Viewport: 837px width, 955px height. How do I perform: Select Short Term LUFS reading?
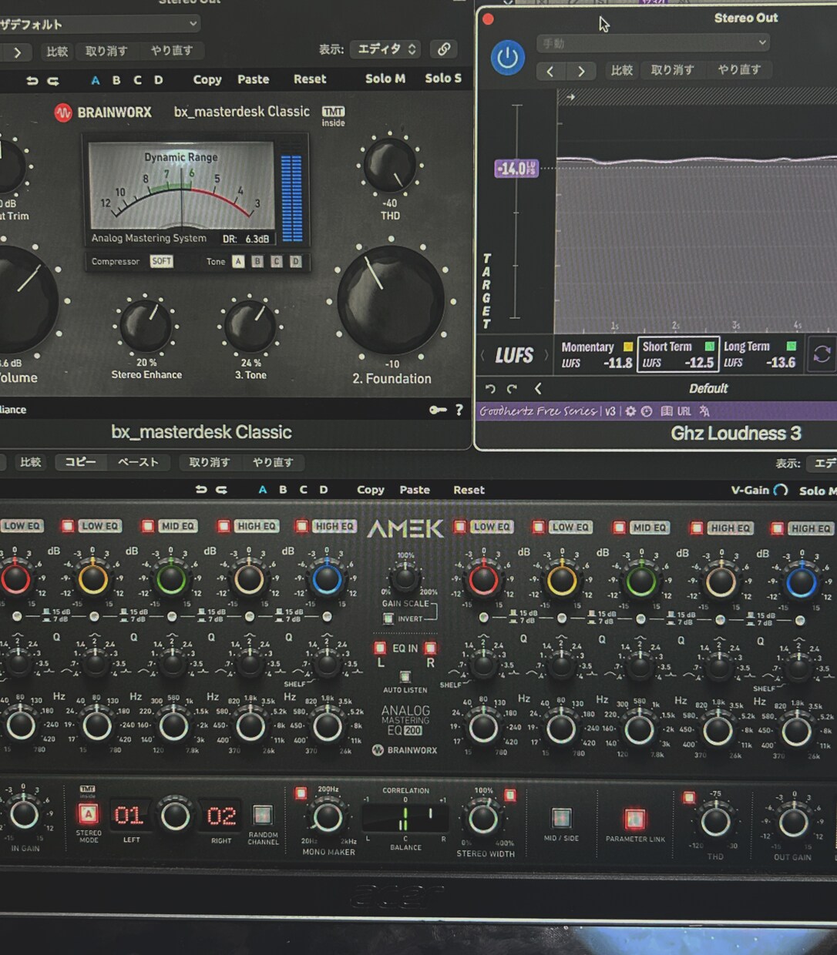(678, 354)
